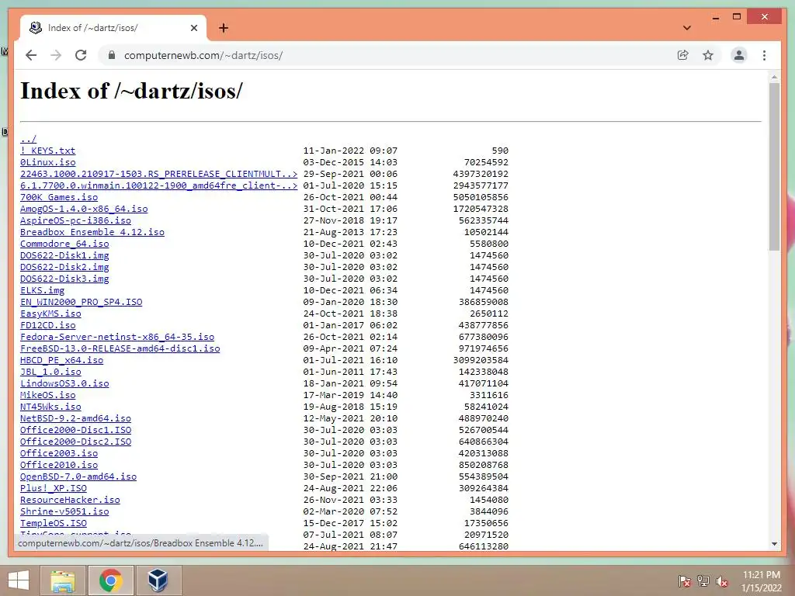795x596 pixels.
Task: Open NetBSD-9.2-amd64.iso link
Action: pos(75,418)
